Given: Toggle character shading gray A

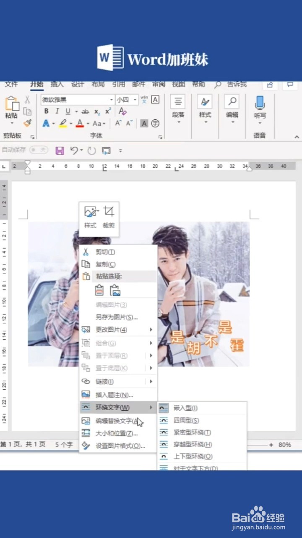Looking at the screenshot, I should click(x=144, y=123).
